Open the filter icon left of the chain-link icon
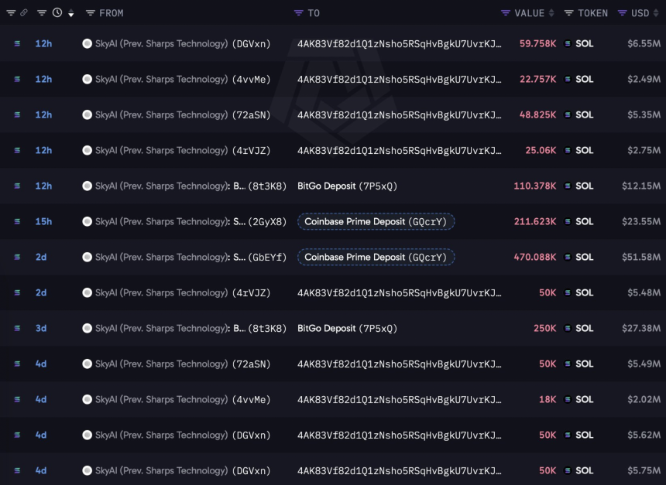The image size is (666, 485). tap(11, 13)
